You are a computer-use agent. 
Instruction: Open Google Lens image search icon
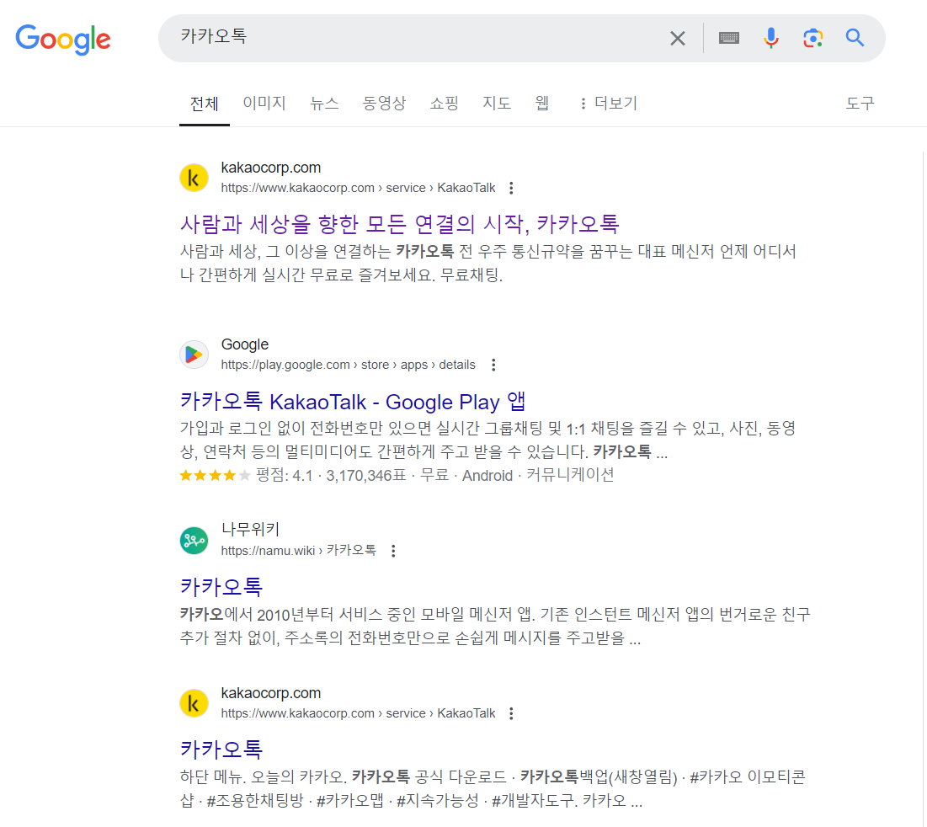pyautogui.click(x=812, y=39)
